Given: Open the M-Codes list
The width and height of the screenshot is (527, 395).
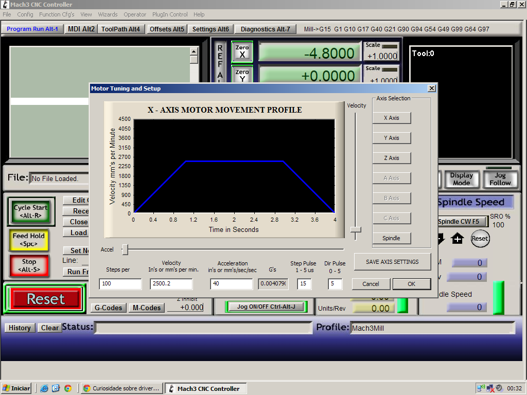Looking at the screenshot, I should pos(147,308).
